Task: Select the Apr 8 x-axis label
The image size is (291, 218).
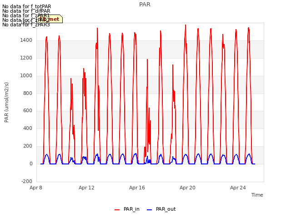Action: [x=36, y=188]
